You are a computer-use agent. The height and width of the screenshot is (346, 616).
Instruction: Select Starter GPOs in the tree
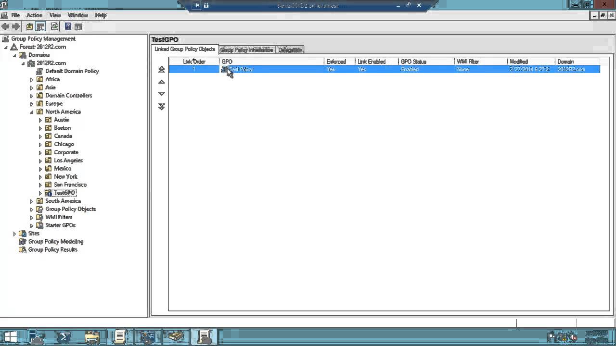pyautogui.click(x=60, y=225)
